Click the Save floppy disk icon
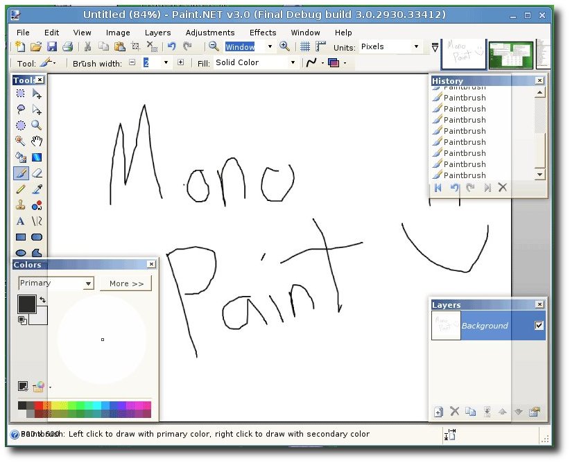 (x=52, y=46)
